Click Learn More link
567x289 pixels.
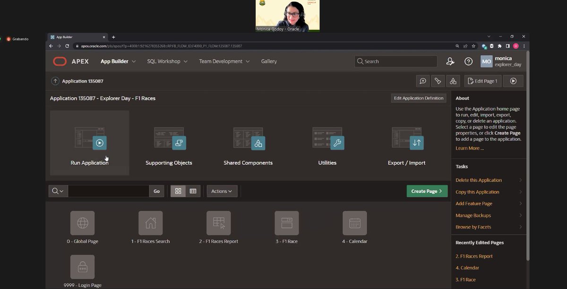point(469,148)
